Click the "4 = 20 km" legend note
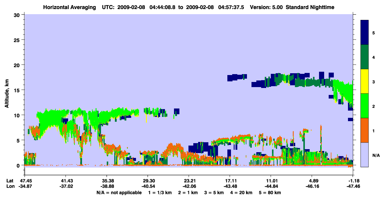 [x=241, y=193]
